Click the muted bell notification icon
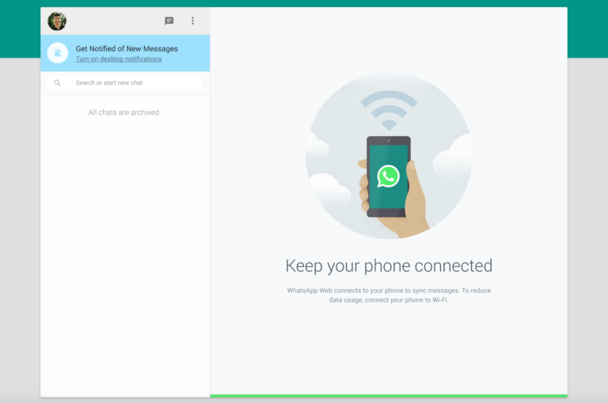Image resolution: width=608 pixels, height=403 pixels. point(57,53)
